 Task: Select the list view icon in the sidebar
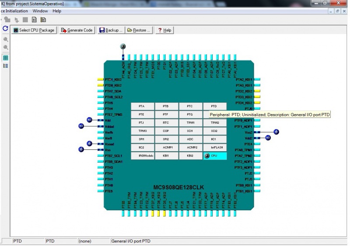coord(6,66)
